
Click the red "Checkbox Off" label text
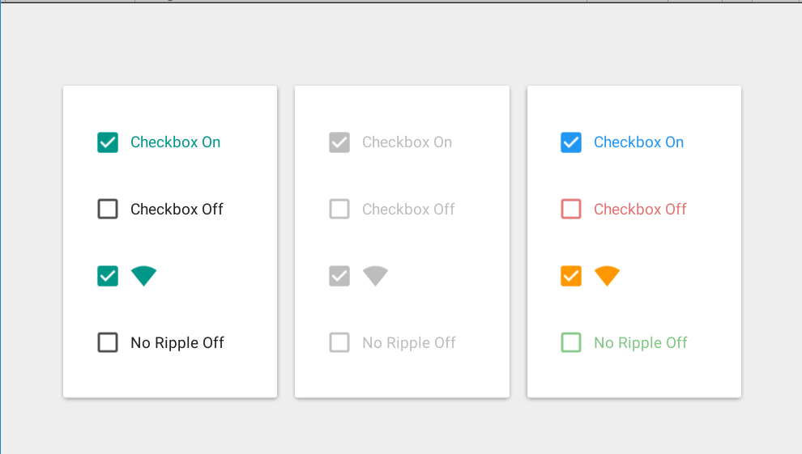click(x=640, y=209)
